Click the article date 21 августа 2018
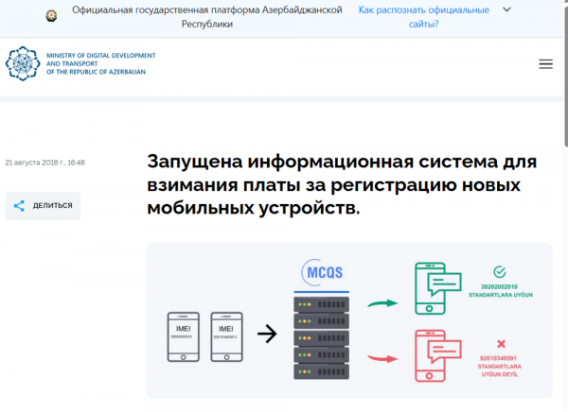The height and width of the screenshot is (412, 568). (45, 163)
